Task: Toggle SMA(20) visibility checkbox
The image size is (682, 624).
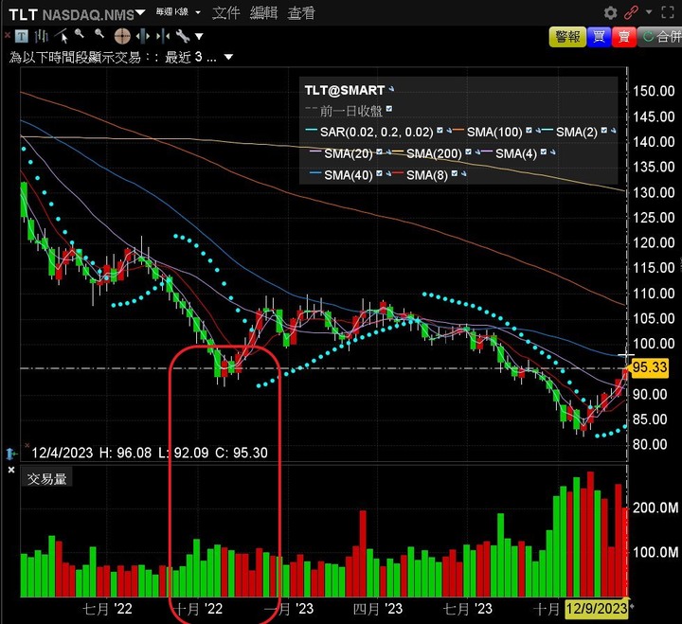Action: click(379, 152)
